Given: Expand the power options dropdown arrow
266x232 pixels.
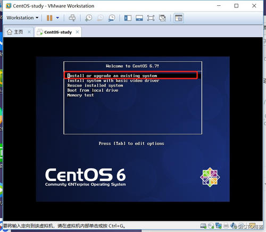Looking at the screenshot, I should (x=57, y=18).
